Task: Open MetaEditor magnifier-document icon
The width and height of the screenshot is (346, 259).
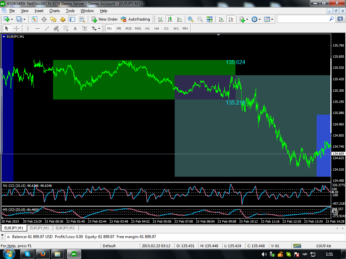Action: (82, 19)
